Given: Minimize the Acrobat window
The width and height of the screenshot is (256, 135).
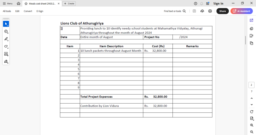Looking at the screenshot, I should coord(233,3).
